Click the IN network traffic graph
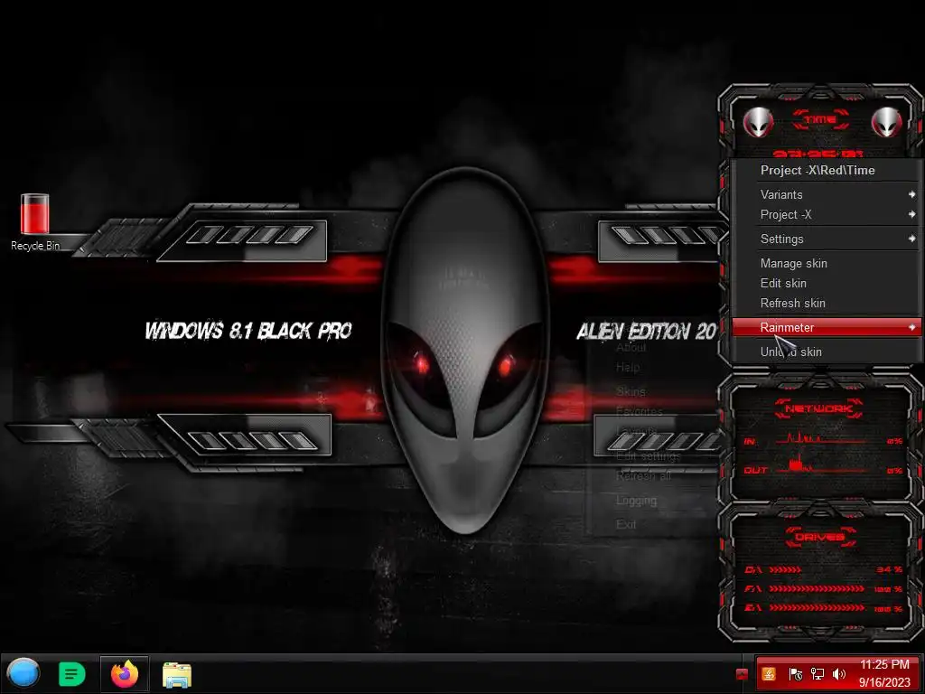The width and height of the screenshot is (925, 694). [x=820, y=439]
